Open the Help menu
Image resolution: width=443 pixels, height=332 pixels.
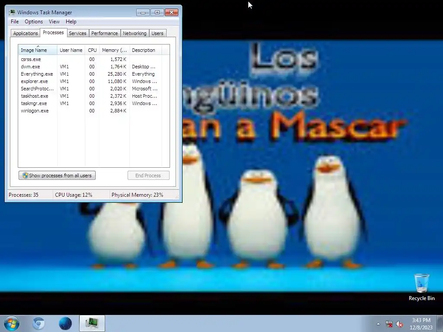click(x=71, y=22)
